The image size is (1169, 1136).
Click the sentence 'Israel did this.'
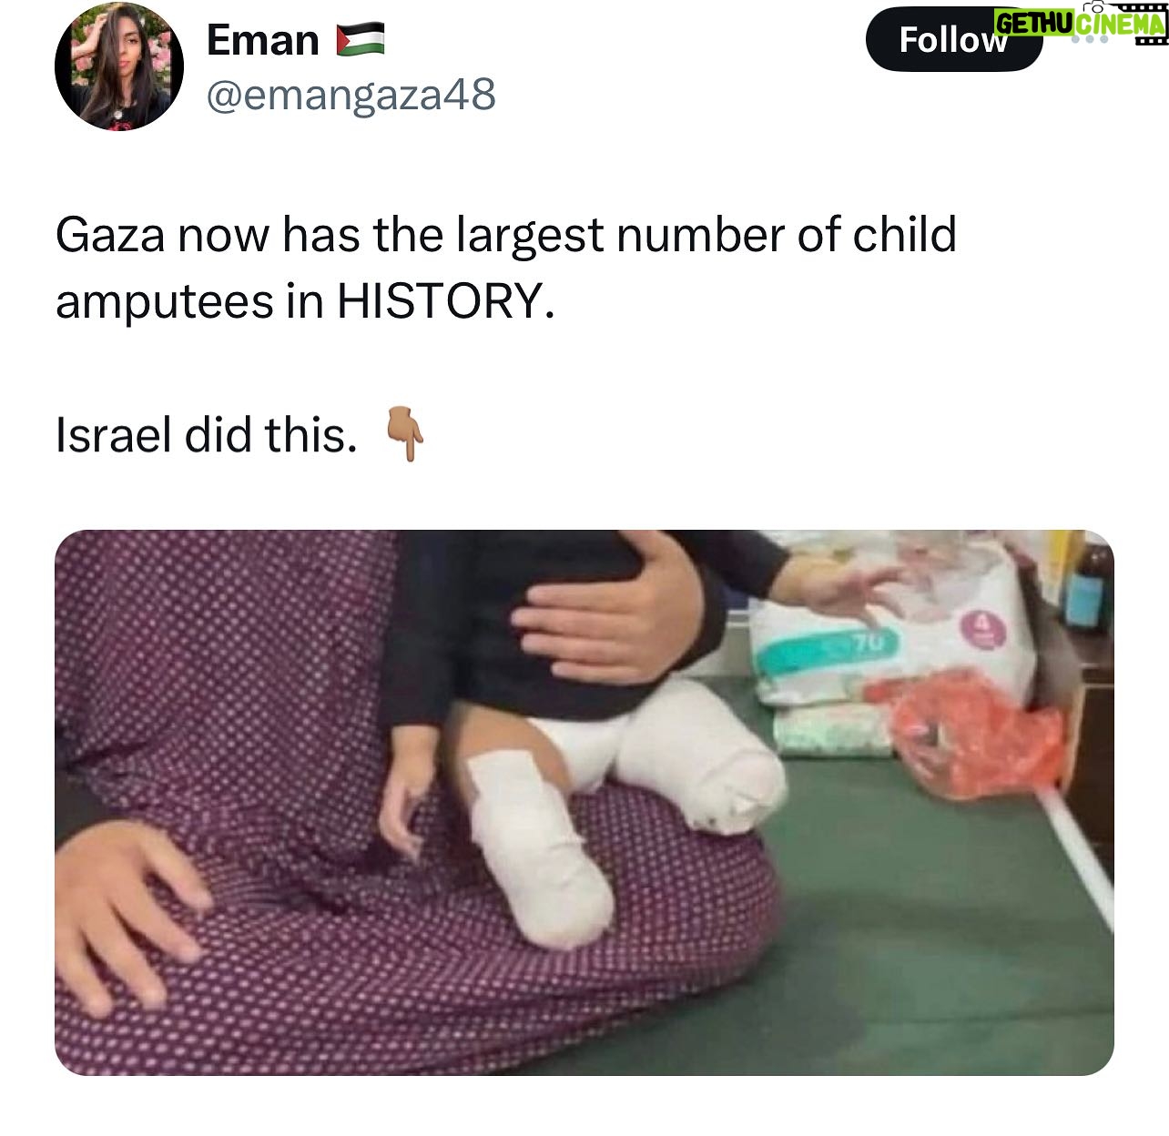[x=207, y=435]
